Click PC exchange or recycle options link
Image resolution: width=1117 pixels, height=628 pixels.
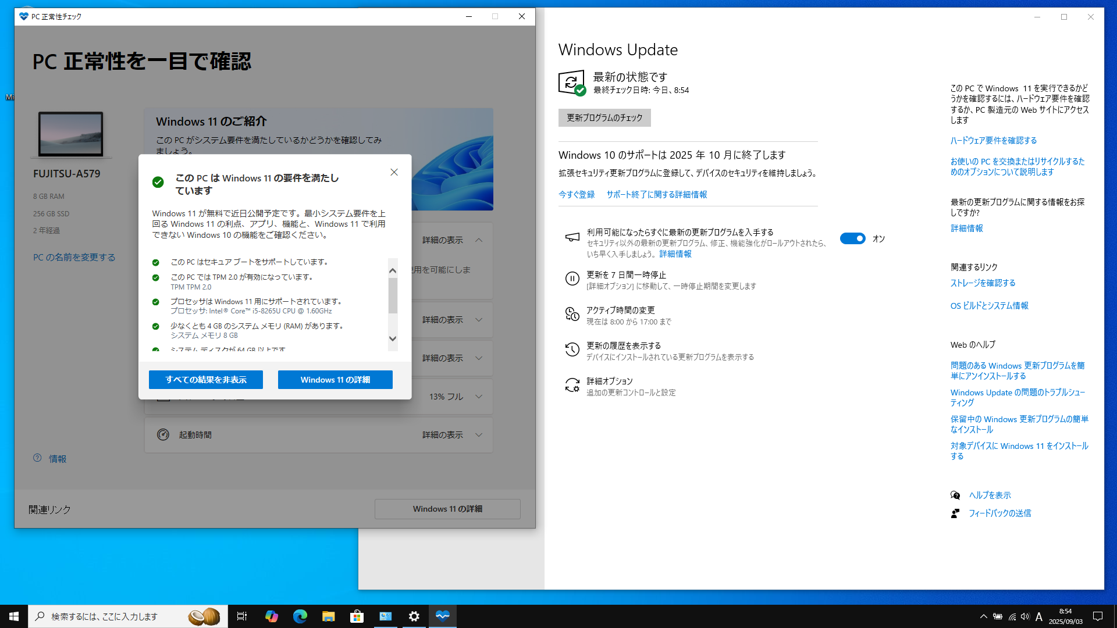click(x=1018, y=166)
